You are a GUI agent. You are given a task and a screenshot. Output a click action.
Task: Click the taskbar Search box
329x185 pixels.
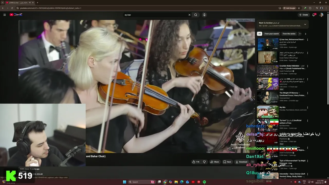click(x=142, y=182)
